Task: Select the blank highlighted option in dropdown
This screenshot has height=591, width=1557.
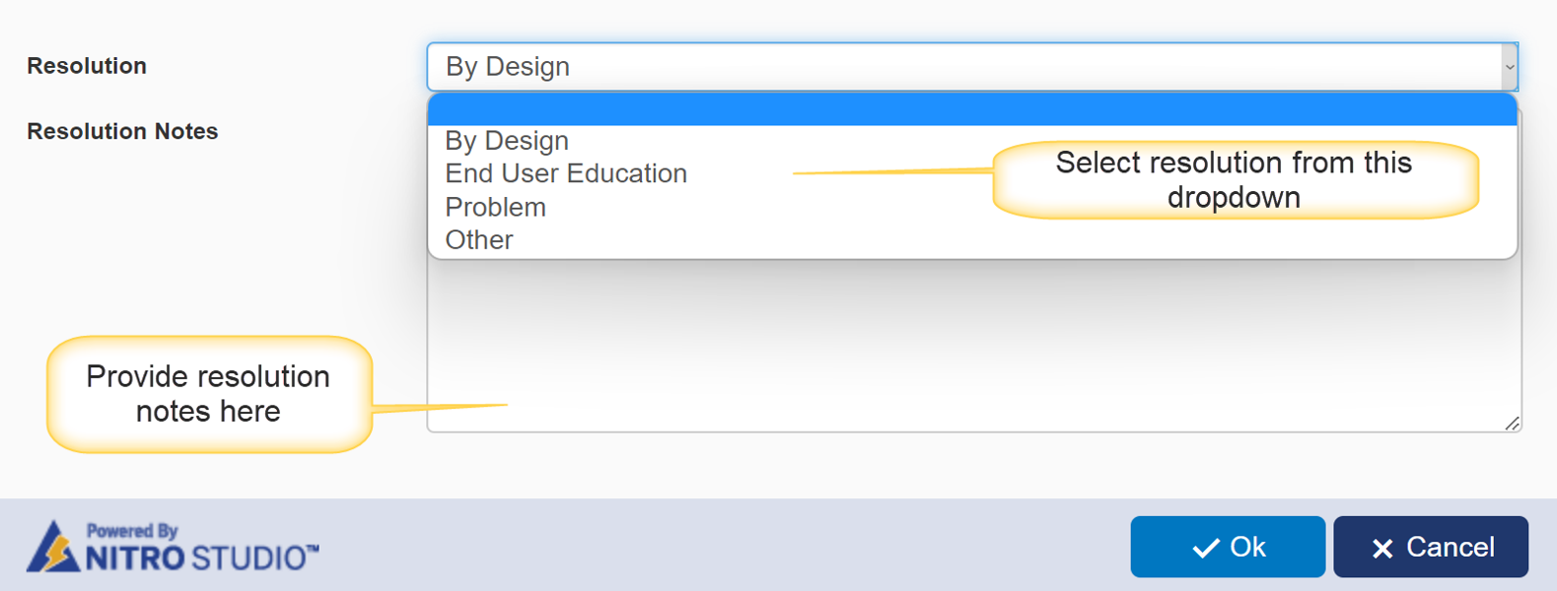Action: coord(972,109)
